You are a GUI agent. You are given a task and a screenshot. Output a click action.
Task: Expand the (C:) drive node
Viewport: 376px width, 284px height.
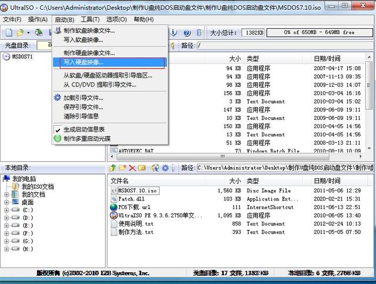pos(6,210)
